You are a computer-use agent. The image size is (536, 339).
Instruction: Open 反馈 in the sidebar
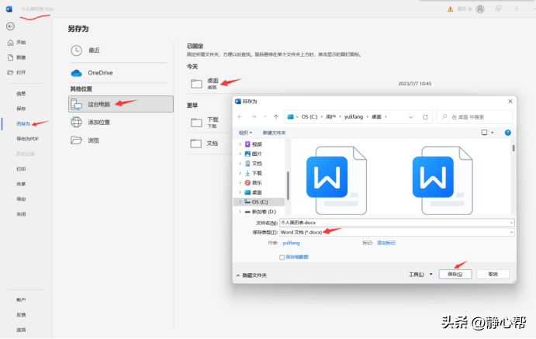tap(21, 315)
